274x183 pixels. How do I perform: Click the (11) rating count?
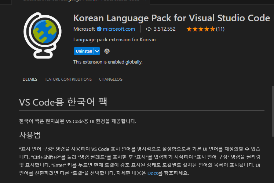tap(220, 29)
